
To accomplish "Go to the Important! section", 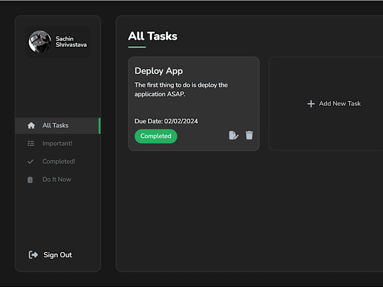I will click(x=58, y=143).
